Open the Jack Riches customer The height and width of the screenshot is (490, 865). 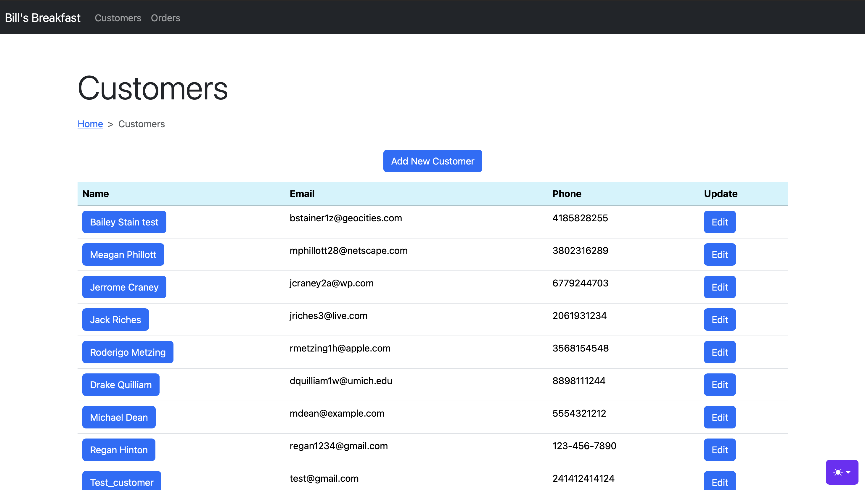tap(115, 319)
